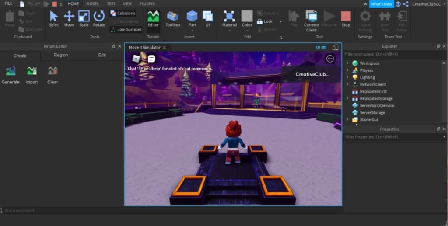Switch via the Current: Client button
This screenshot has height=226, width=448.
click(x=311, y=21)
